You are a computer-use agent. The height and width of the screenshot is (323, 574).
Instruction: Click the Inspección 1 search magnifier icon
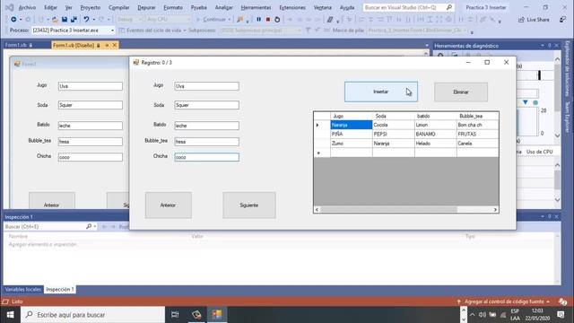tap(89, 227)
